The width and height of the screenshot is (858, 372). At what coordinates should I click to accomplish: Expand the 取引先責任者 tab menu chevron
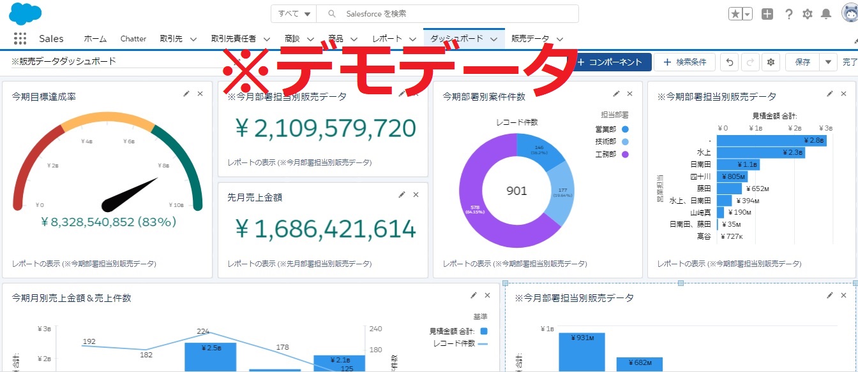click(x=266, y=39)
